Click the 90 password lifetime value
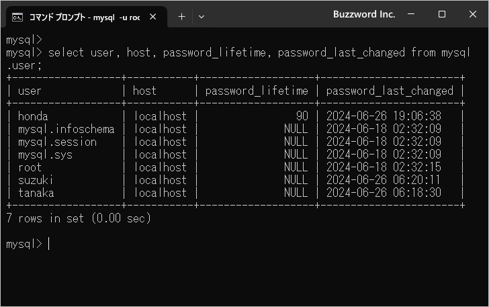Image resolution: width=489 pixels, height=307 pixels. [302, 116]
